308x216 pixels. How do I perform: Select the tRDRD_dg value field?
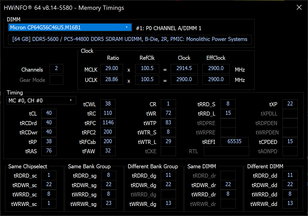(x=168, y=175)
